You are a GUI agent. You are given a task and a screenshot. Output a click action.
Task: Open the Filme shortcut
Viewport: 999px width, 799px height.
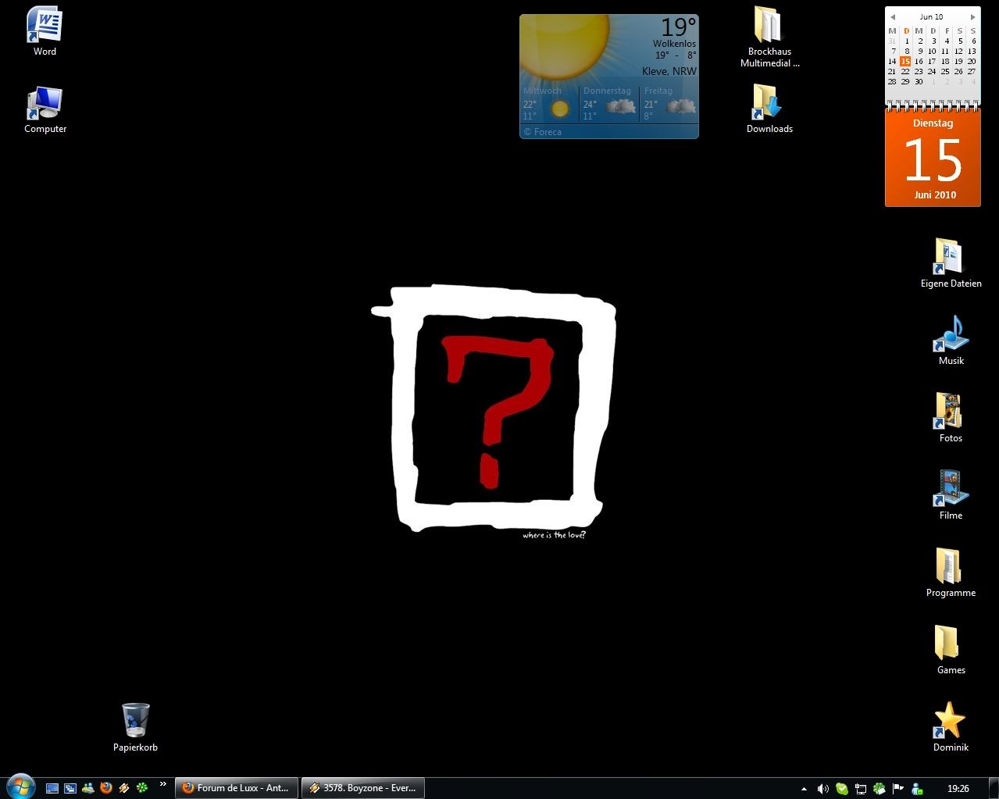pos(951,495)
